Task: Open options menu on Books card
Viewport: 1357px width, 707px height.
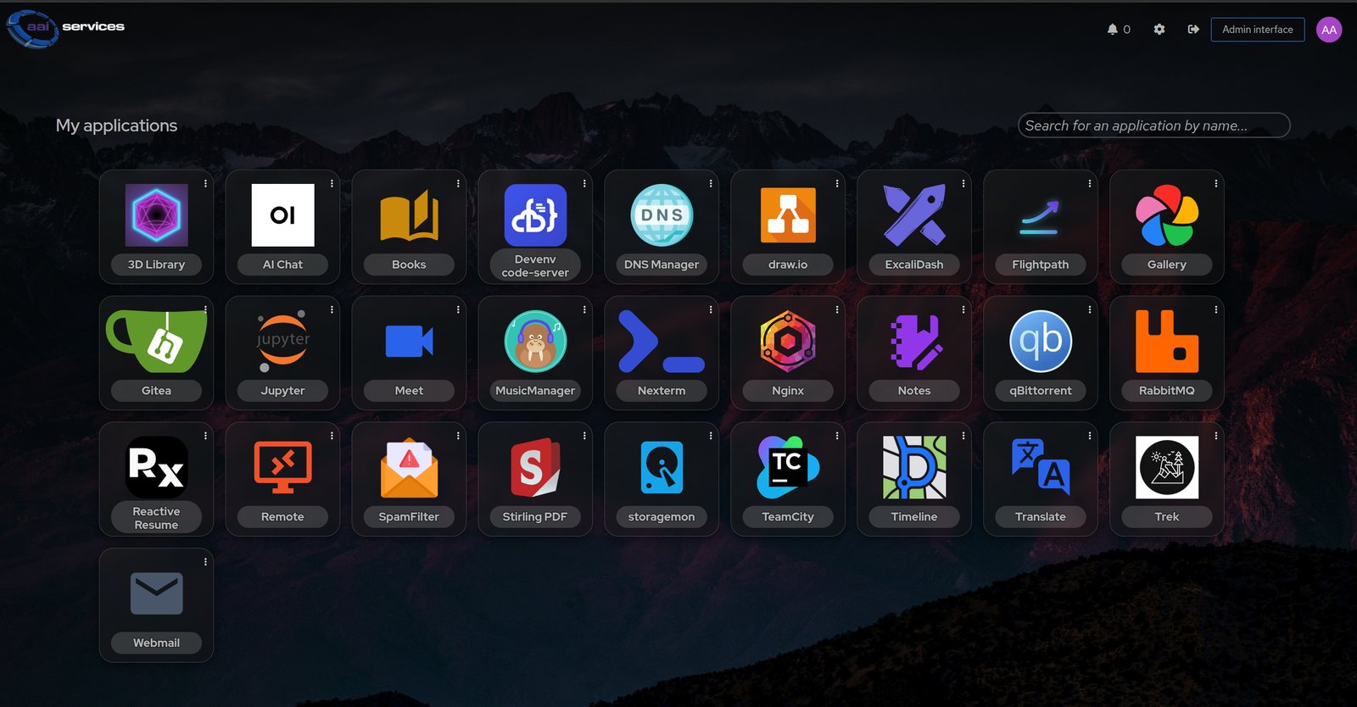Action: pos(458,183)
